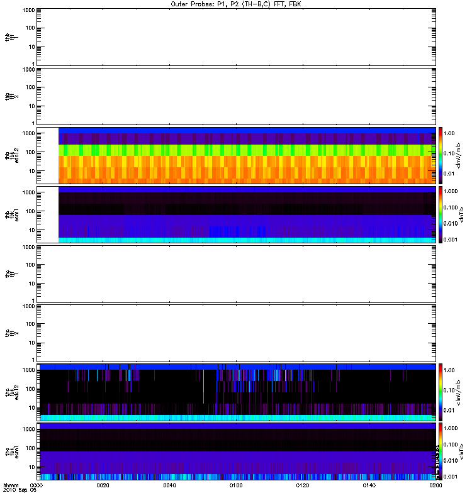Click '10' tick of thc fbk scm1 panel

click(x=32, y=467)
